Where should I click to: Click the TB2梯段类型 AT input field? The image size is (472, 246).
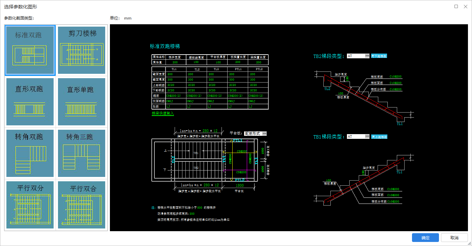[356, 56]
